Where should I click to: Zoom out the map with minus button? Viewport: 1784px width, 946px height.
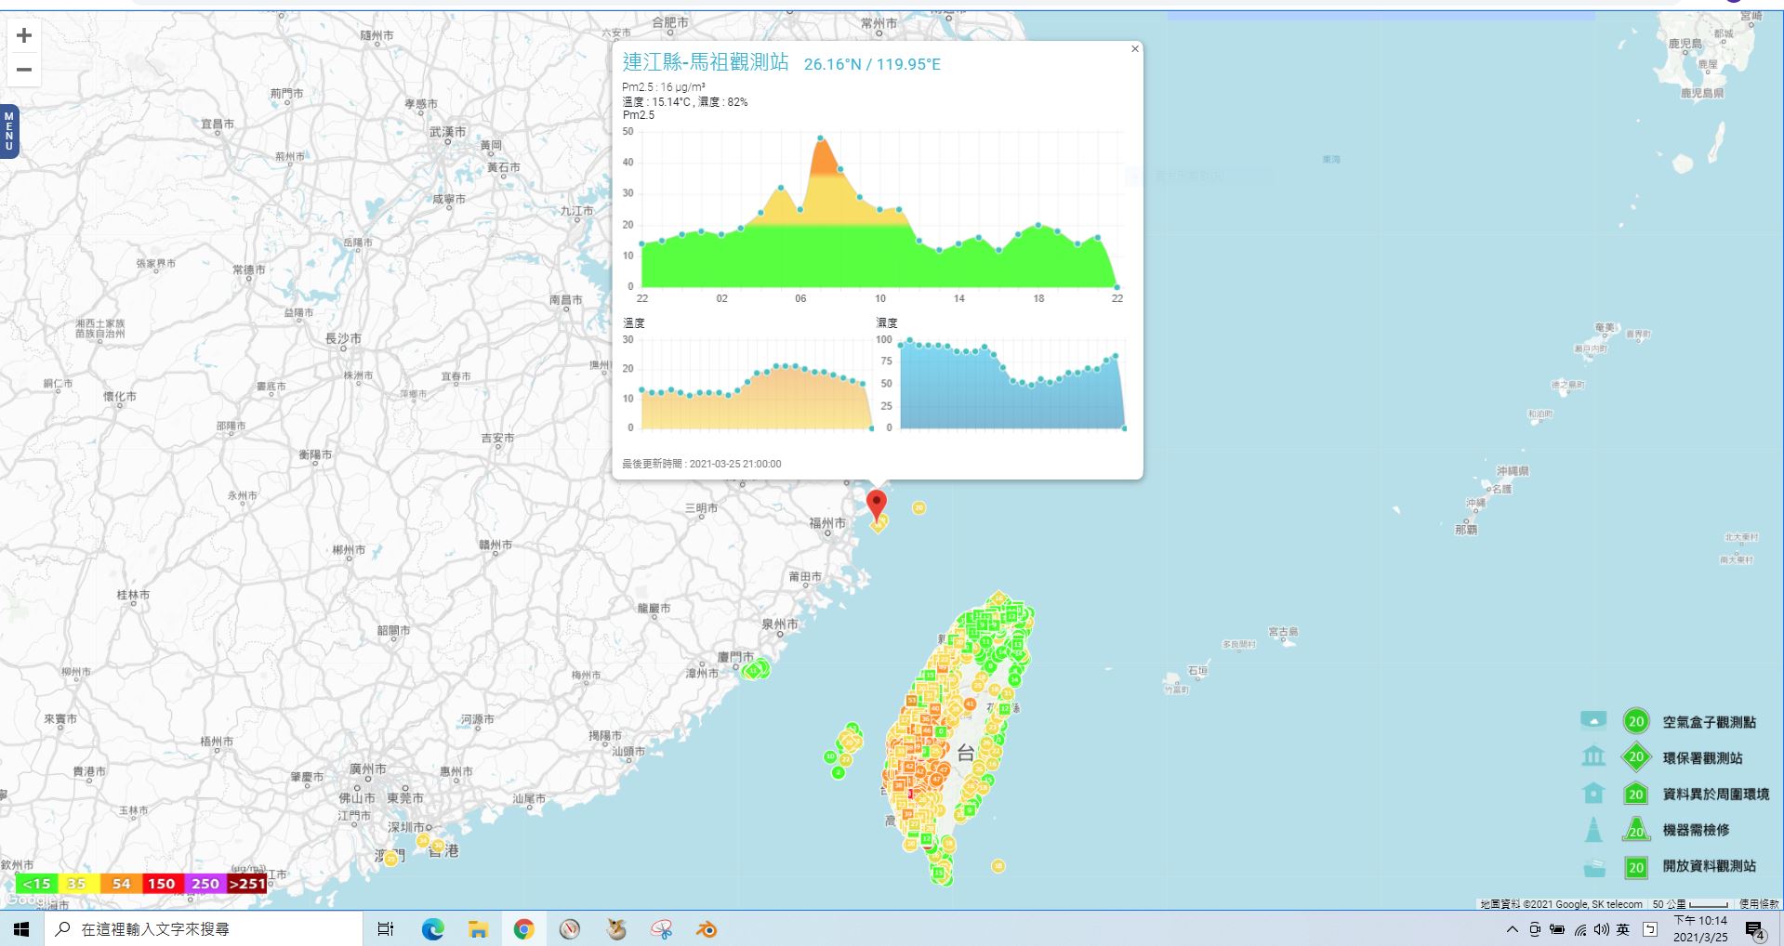(x=24, y=70)
